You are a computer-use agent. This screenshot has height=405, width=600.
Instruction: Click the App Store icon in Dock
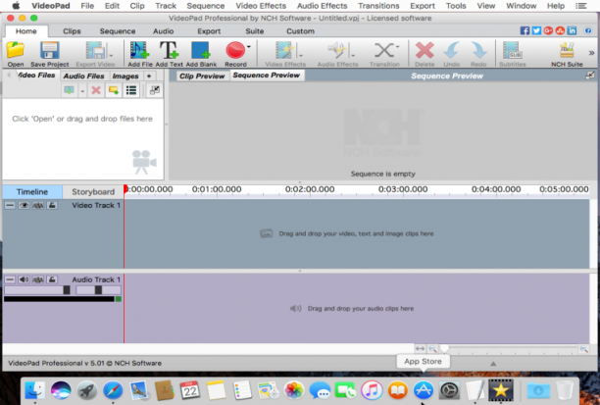[423, 390]
